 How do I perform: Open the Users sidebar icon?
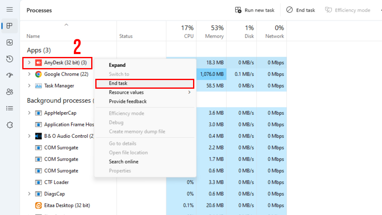point(9,92)
